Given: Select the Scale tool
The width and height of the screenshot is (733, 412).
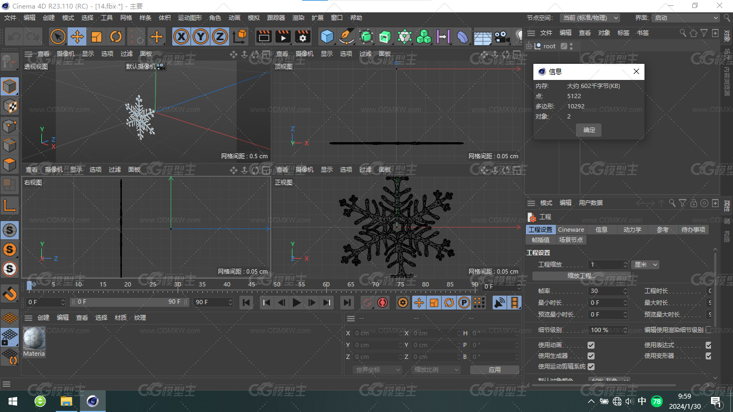Looking at the screenshot, I should click(x=97, y=36).
